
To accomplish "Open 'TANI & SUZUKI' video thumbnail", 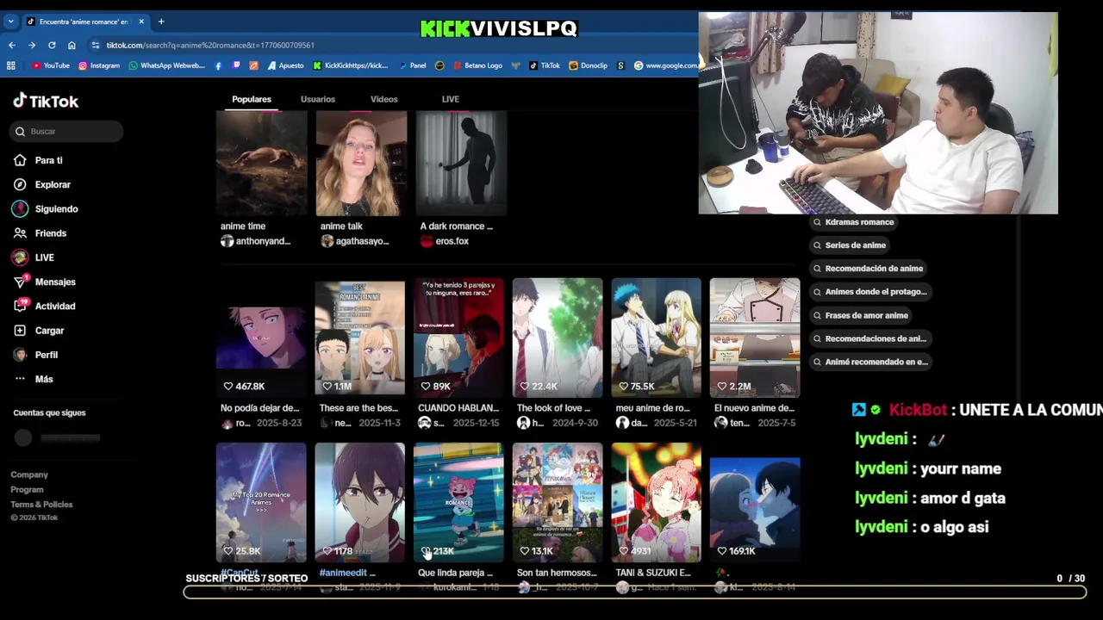I will point(656,502).
